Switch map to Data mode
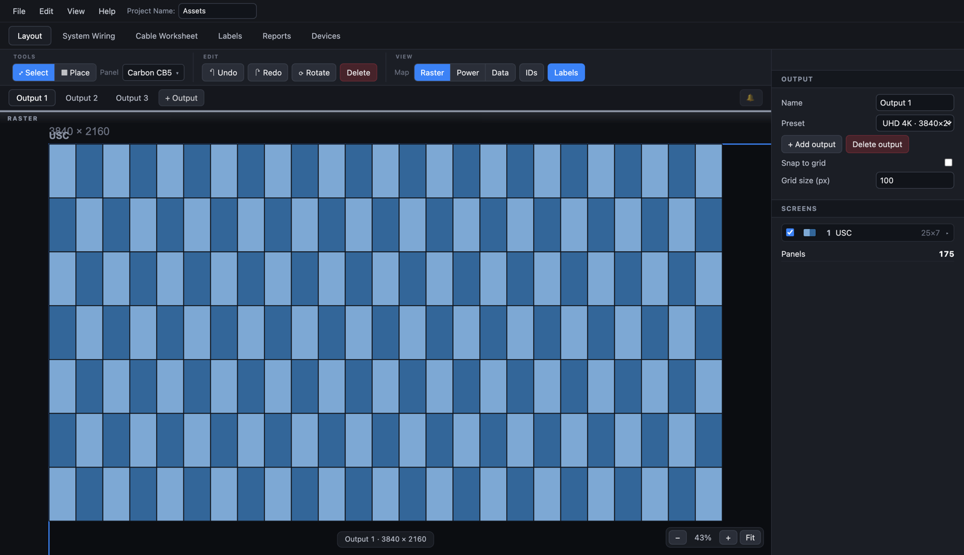Viewport: 964px width, 555px height. pyautogui.click(x=500, y=72)
